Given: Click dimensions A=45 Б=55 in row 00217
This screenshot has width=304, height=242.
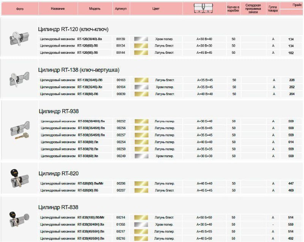Looking at the screenshot, I should coord(204,231).
